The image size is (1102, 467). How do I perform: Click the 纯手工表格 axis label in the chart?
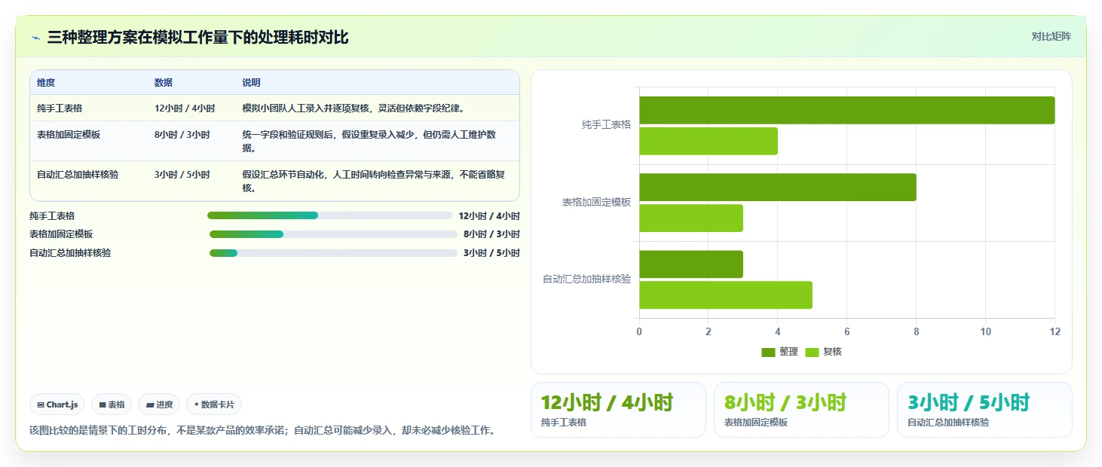point(606,125)
